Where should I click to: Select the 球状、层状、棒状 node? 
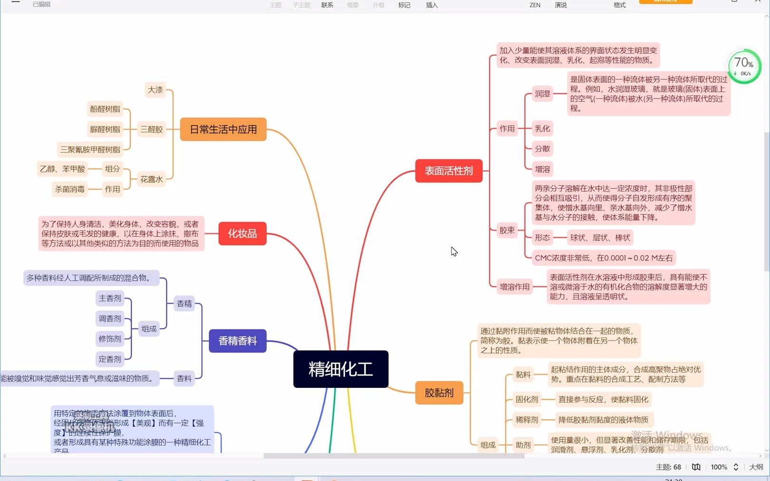(600, 238)
